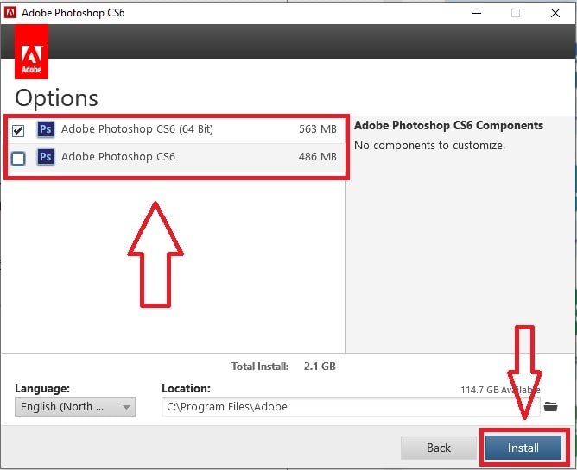Viewport: 577px width, 470px height.
Task: Uncheck Adobe Photoshop CS6 (64 Bit) checkbox
Action: click(x=18, y=130)
